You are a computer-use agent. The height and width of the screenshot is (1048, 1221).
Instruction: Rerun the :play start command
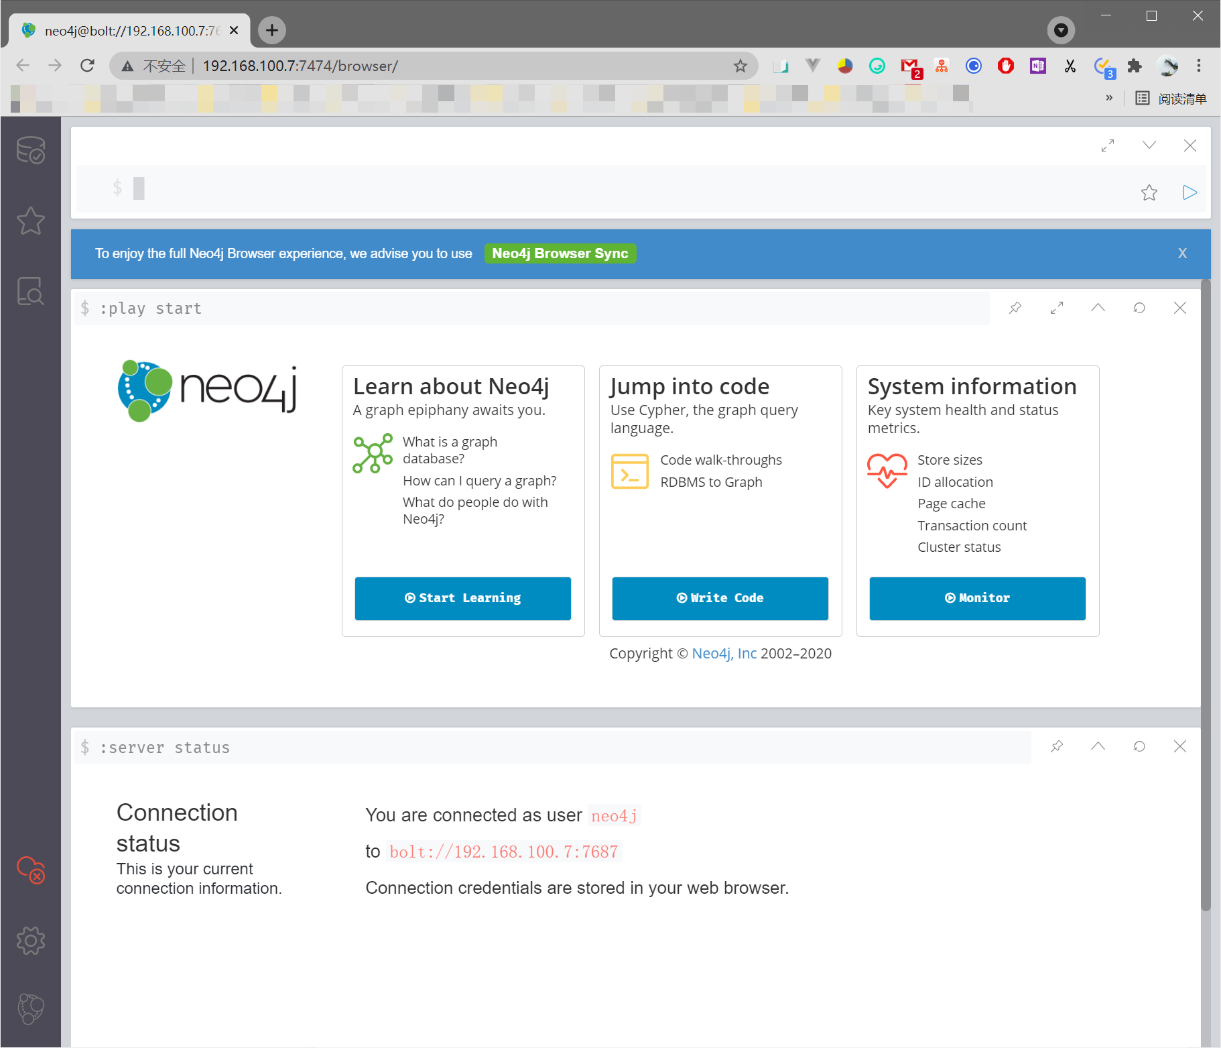(x=1139, y=308)
